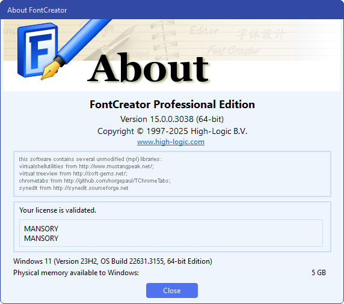Click the first MANSORY license line
This screenshot has height=304, width=344.
click(41, 229)
